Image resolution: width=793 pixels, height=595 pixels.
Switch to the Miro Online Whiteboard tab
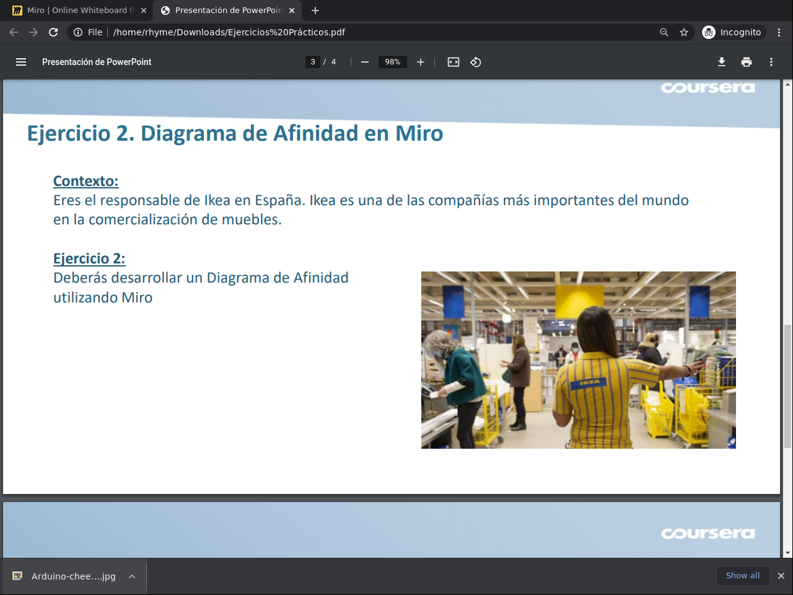[x=81, y=11]
